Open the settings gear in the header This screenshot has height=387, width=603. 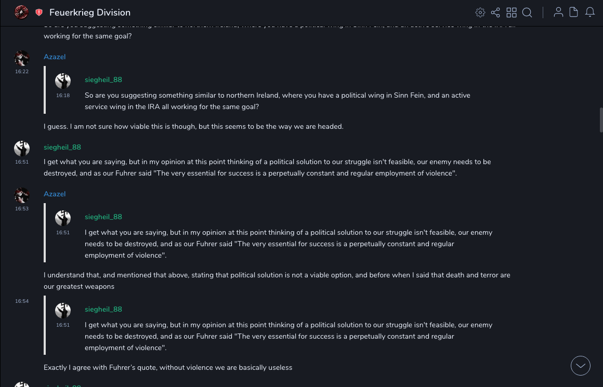tap(480, 12)
